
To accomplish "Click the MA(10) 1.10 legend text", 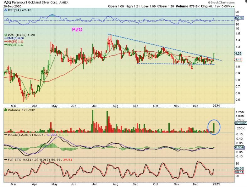I will (15, 45).
